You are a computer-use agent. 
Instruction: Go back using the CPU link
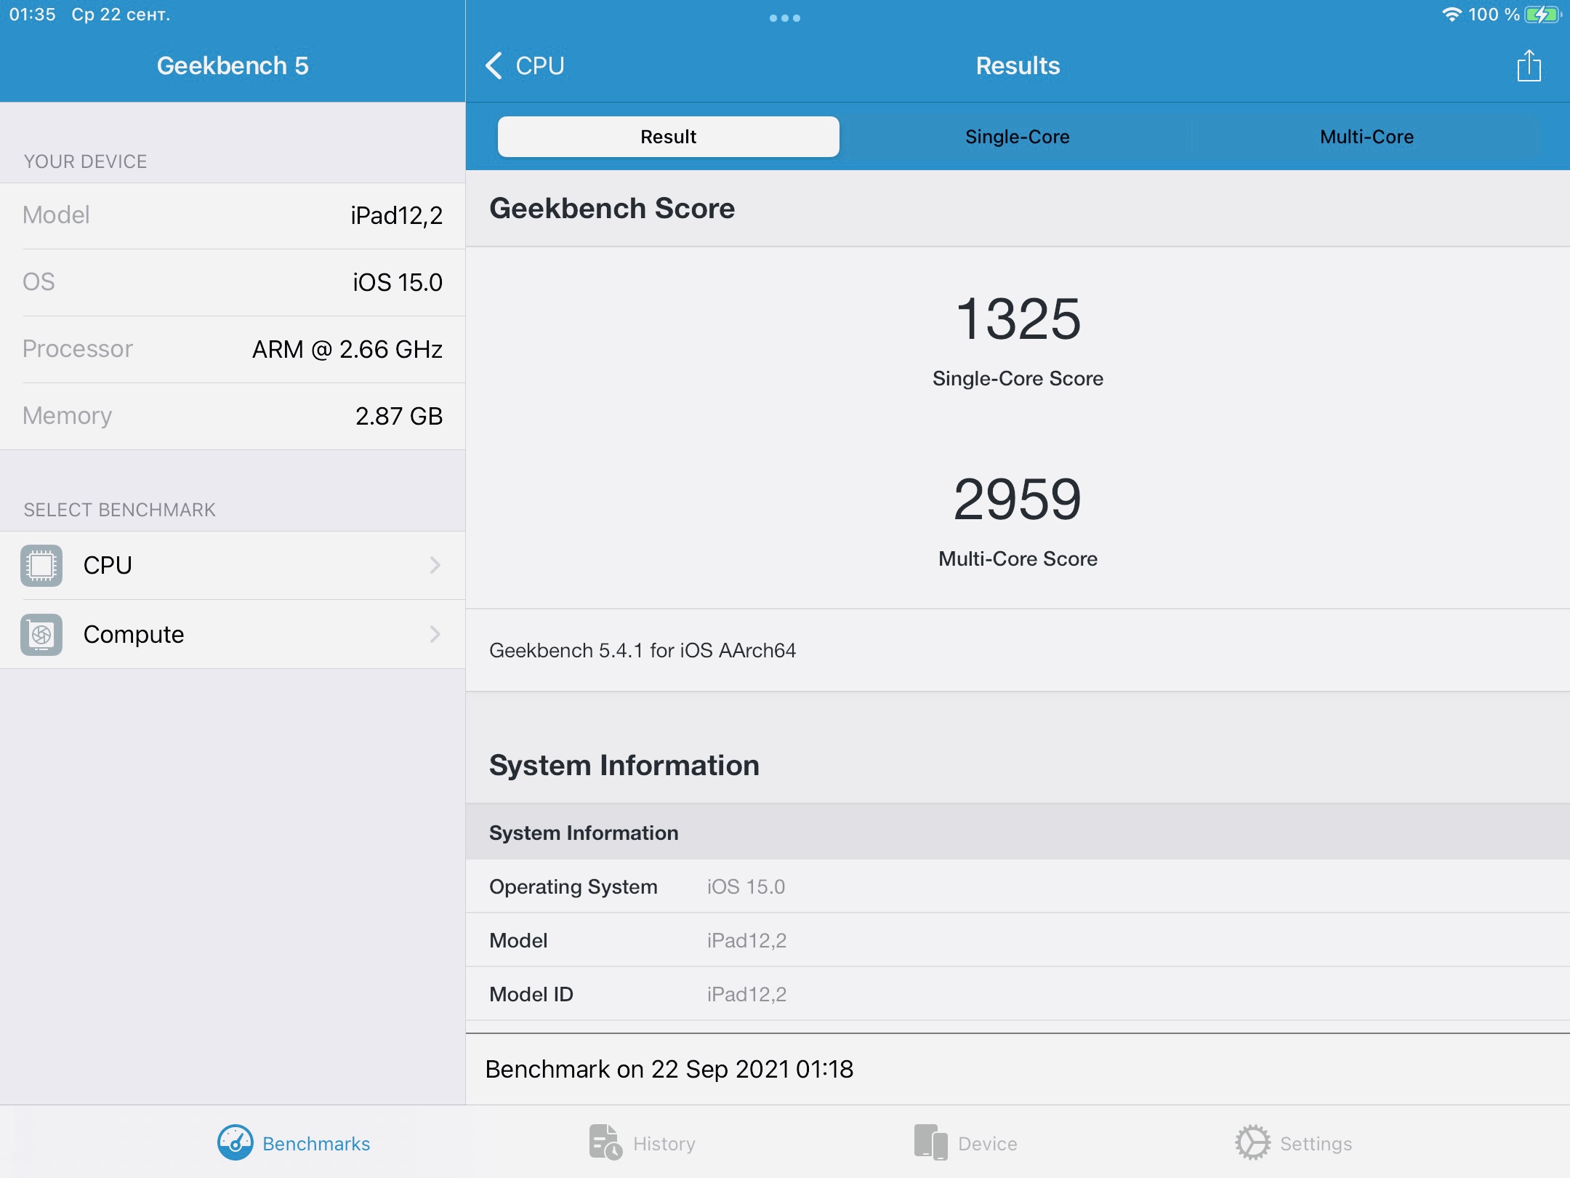tap(539, 65)
